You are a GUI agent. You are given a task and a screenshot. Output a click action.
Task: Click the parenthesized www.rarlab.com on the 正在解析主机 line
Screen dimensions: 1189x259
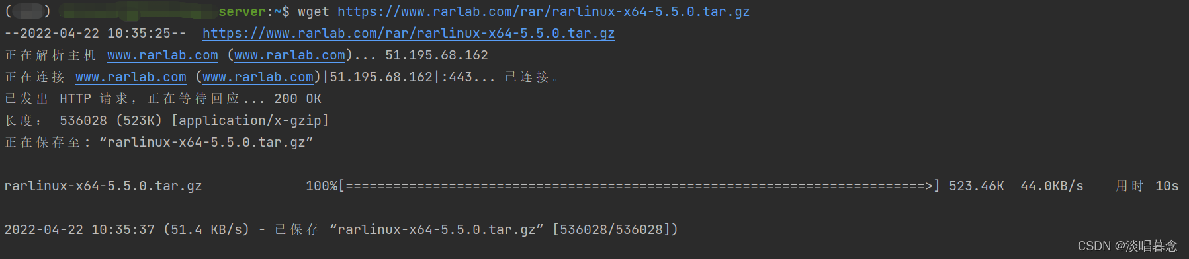(x=290, y=55)
